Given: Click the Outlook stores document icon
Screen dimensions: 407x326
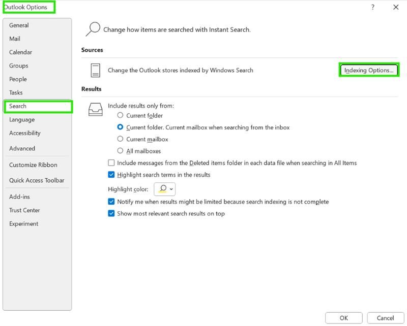Looking at the screenshot, I should coord(96,70).
